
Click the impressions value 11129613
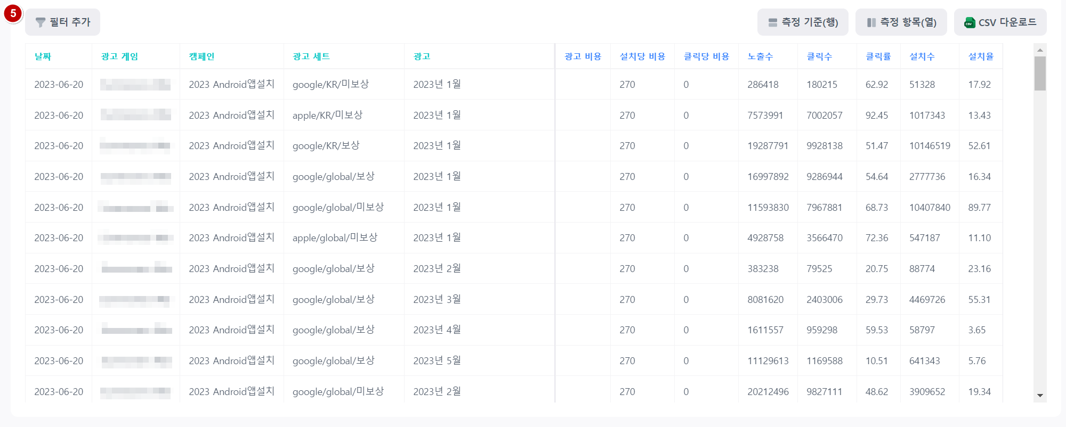(x=768, y=361)
